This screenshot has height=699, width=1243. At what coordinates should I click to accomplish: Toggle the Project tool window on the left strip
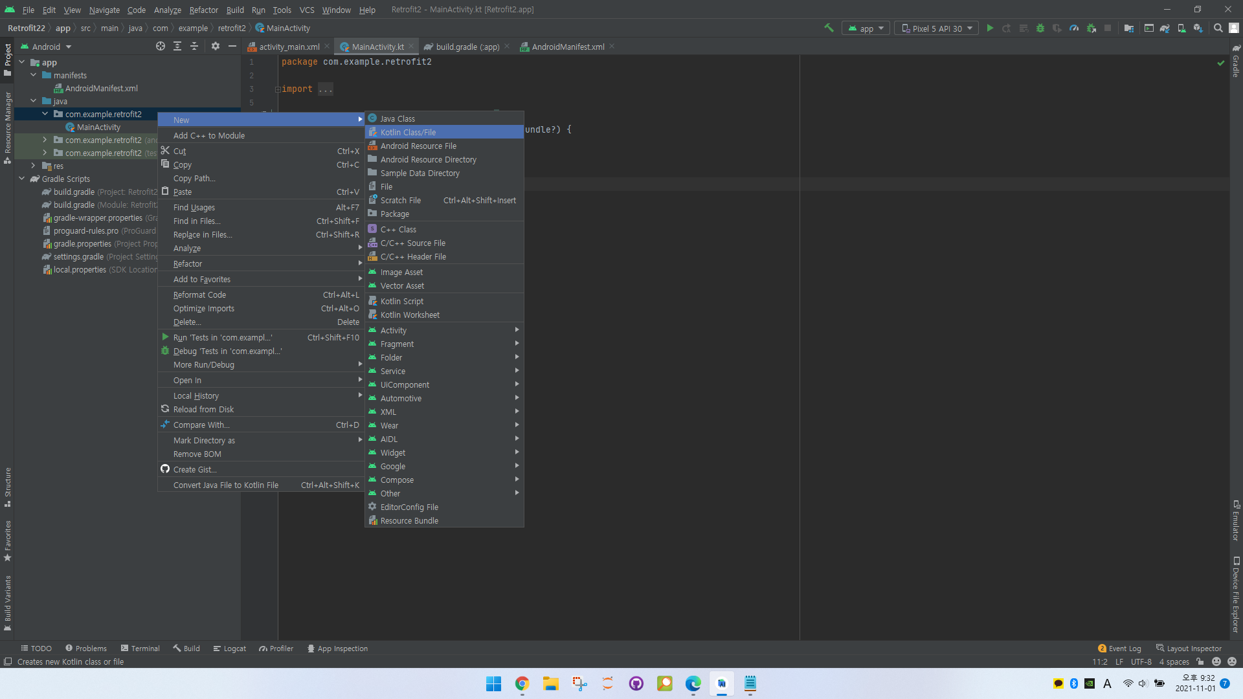tap(8, 58)
